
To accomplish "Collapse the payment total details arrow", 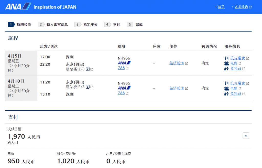I will coord(246,136).
